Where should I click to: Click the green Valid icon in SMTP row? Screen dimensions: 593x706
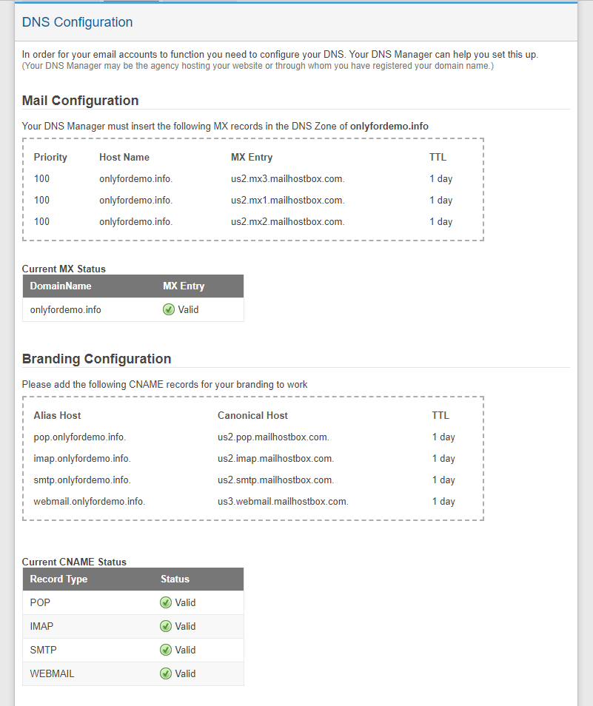coord(166,650)
